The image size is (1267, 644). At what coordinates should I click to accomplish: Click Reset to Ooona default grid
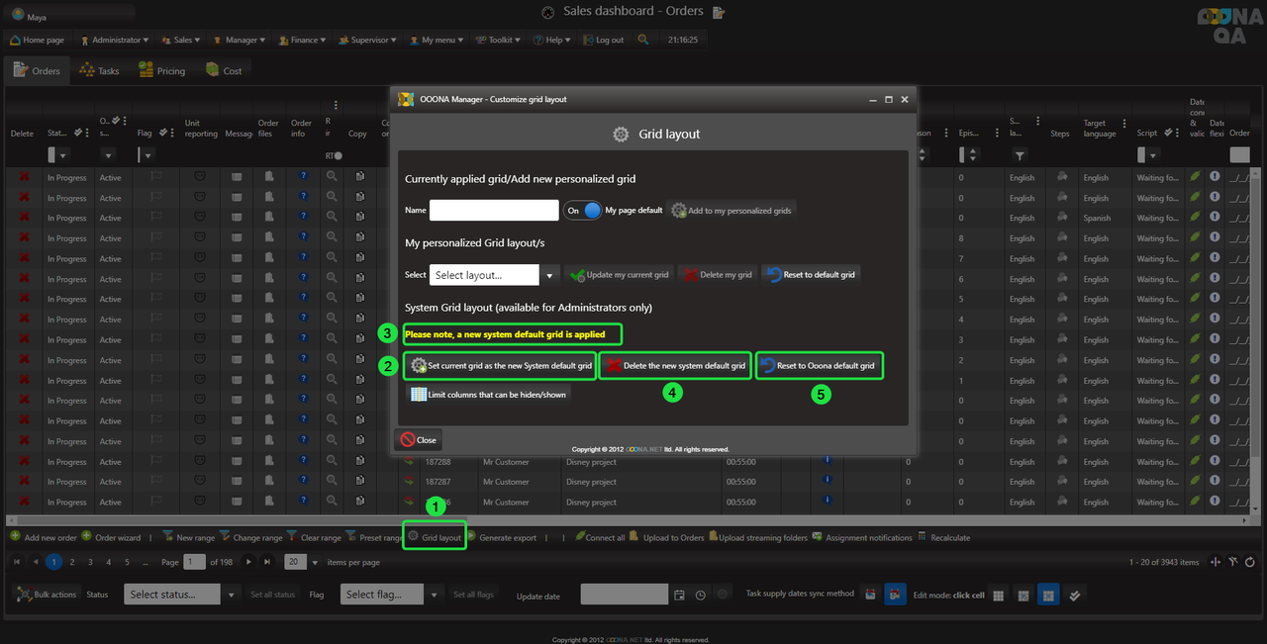(x=818, y=366)
